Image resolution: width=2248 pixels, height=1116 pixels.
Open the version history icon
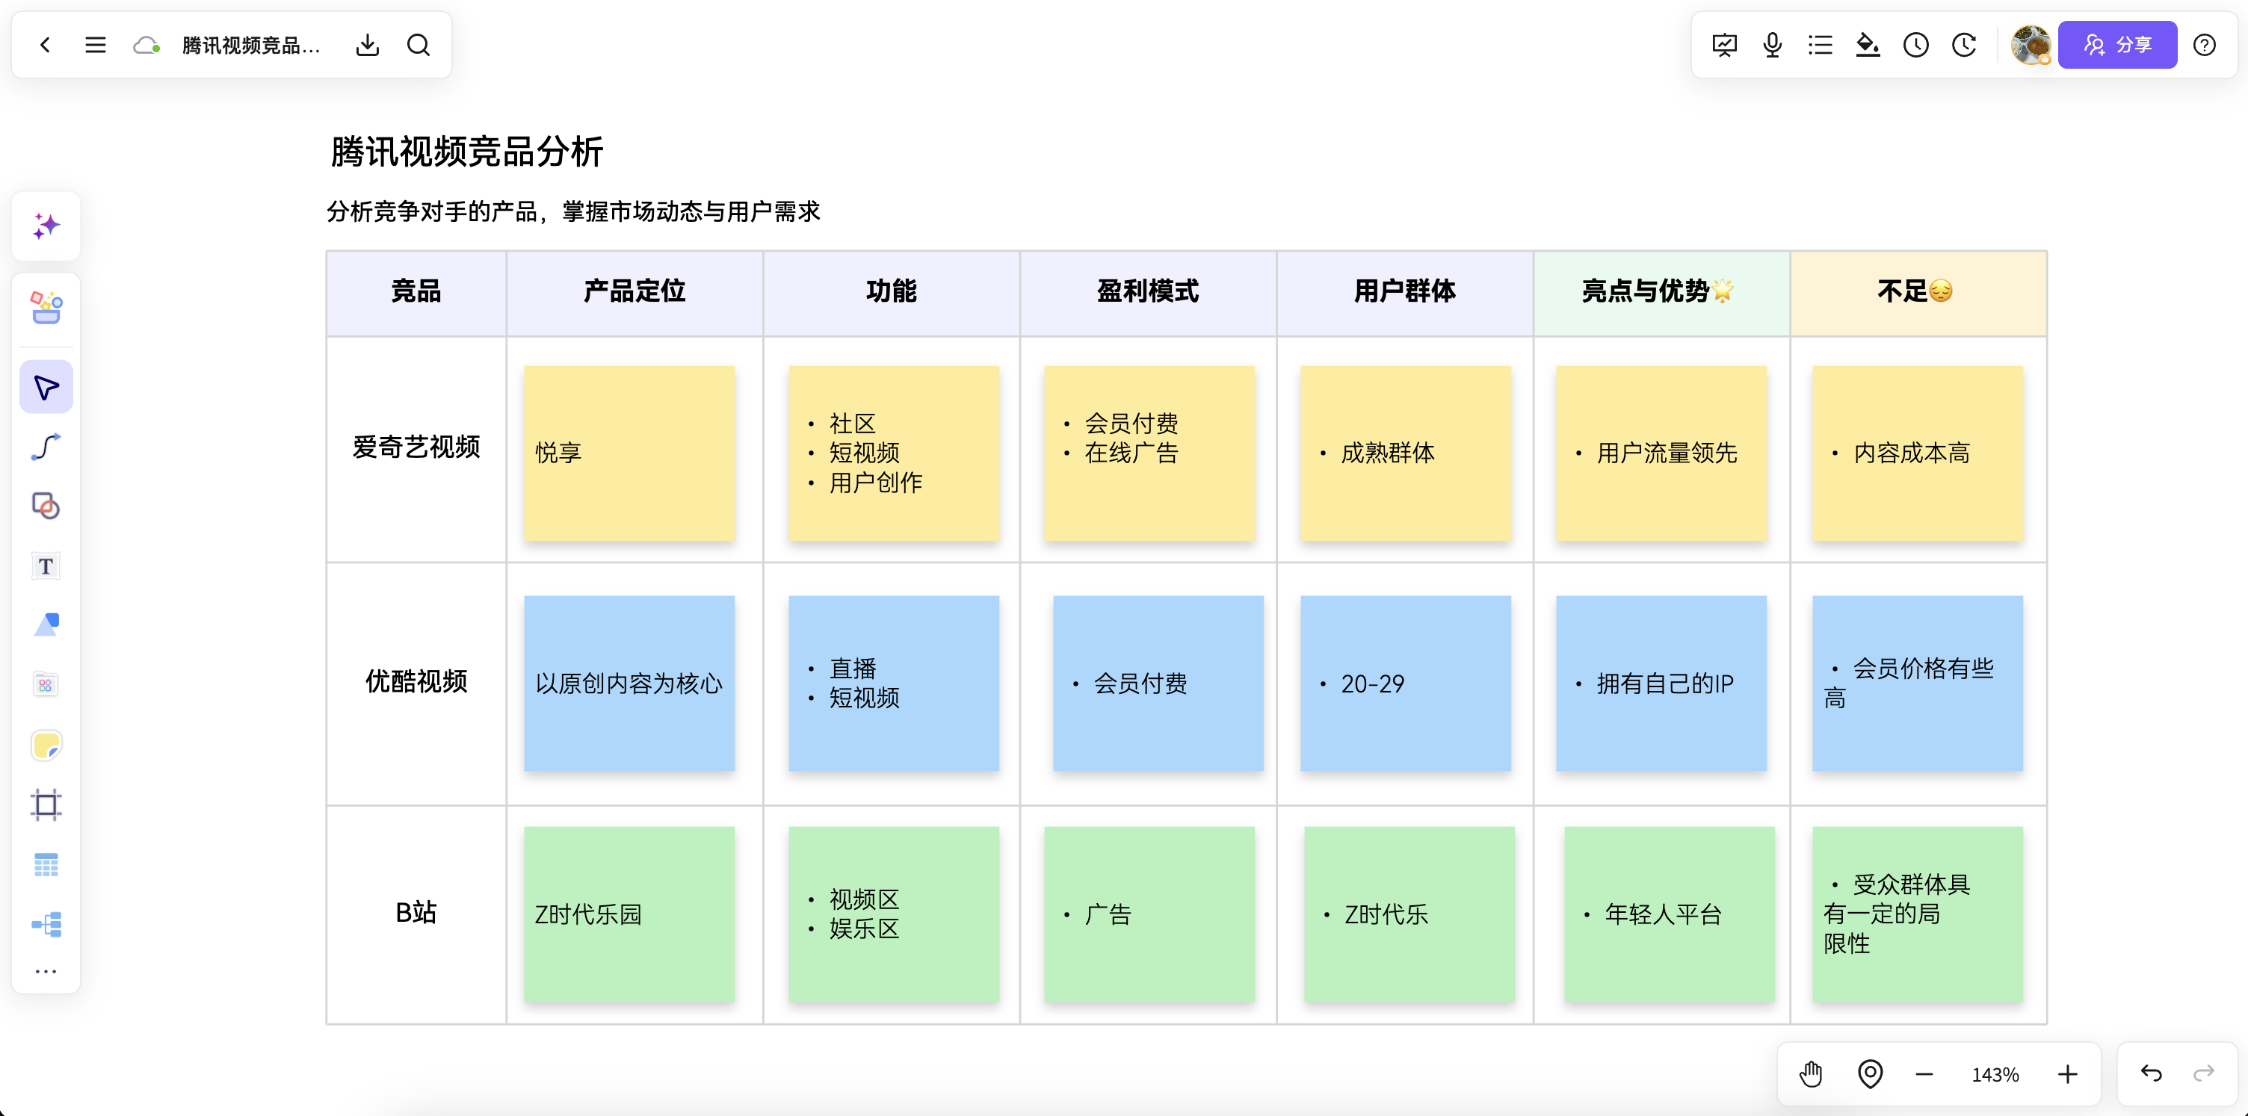pyautogui.click(x=1963, y=45)
